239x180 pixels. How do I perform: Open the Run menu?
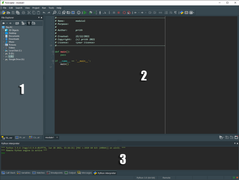point(44,8)
